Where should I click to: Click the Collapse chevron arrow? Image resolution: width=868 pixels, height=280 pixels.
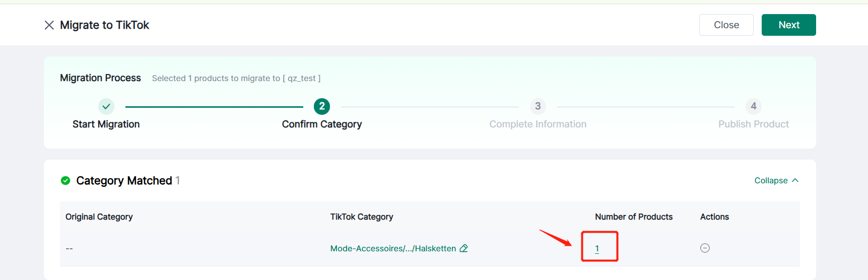coord(795,180)
